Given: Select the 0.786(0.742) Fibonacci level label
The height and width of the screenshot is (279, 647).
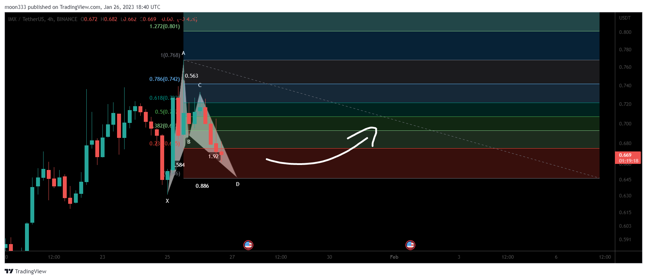Looking at the screenshot, I should click(165, 79).
